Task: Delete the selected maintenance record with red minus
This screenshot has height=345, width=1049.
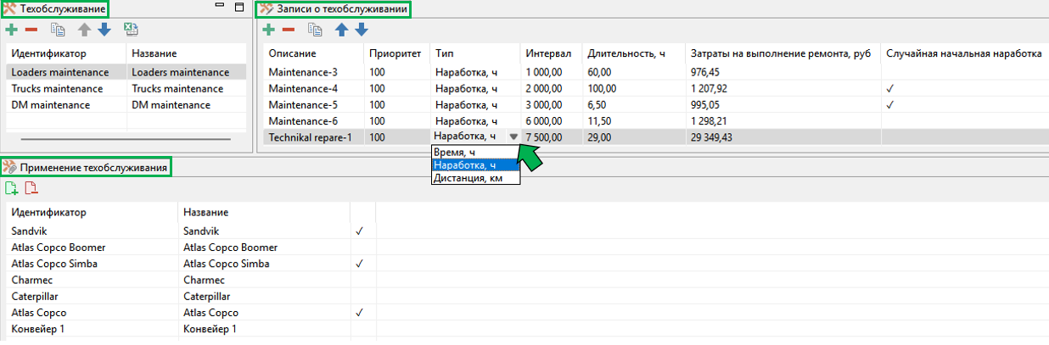Action: click(x=289, y=30)
